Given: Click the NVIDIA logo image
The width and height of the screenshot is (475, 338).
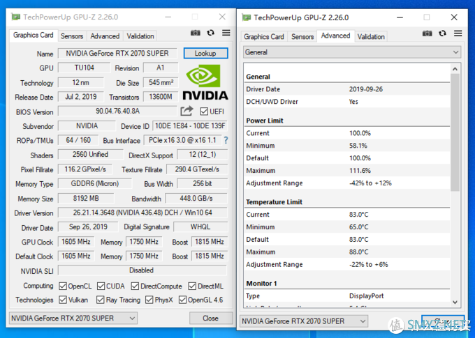Looking at the screenshot, I should pyautogui.click(x=205, y=82).
